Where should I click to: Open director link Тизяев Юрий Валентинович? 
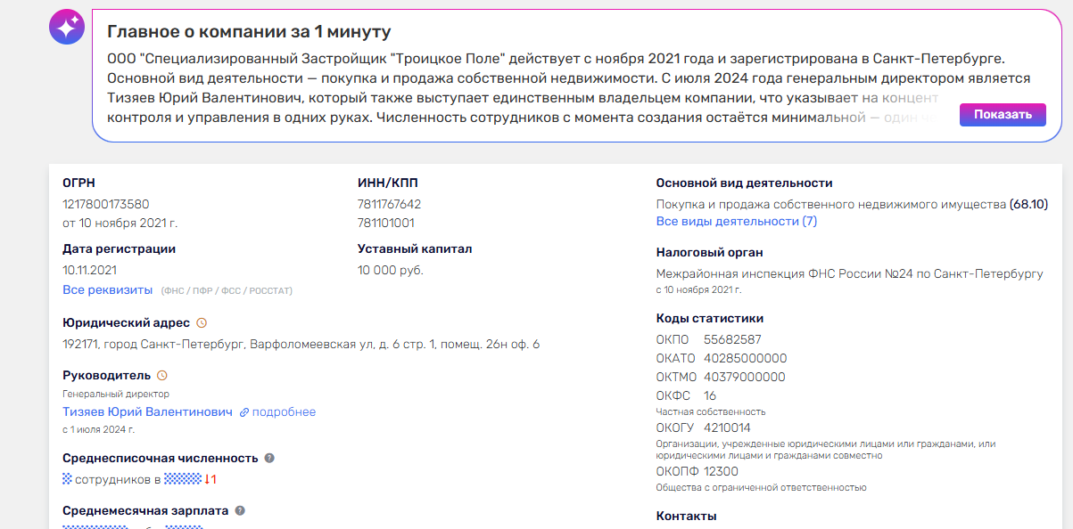[x=147, y=412]
